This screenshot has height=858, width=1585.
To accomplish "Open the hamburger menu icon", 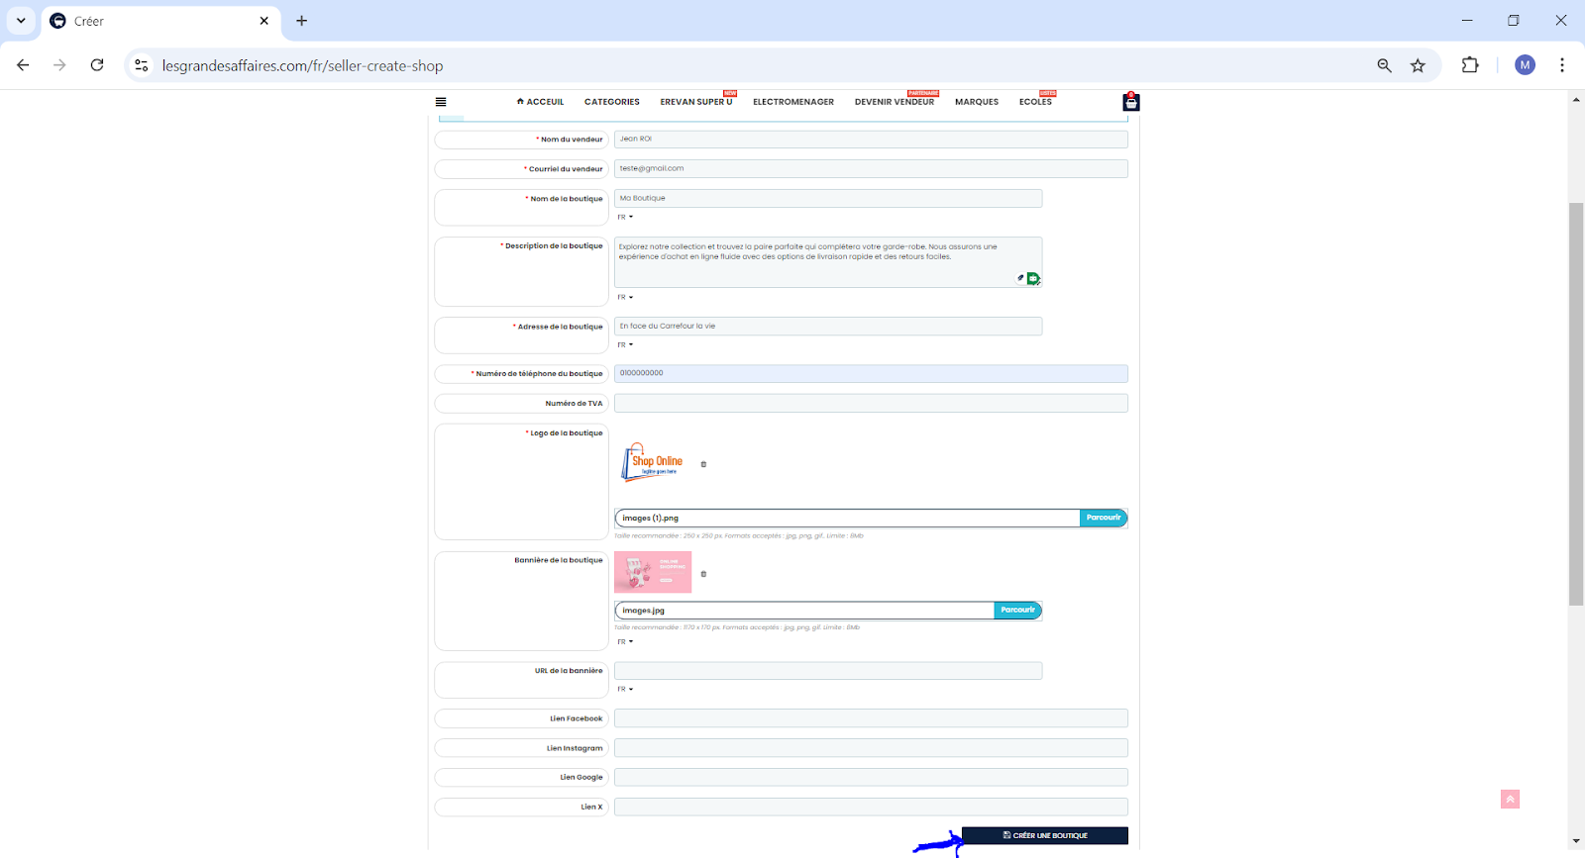I will [x=441, y=102].
